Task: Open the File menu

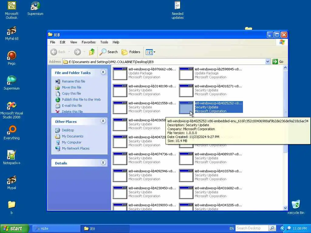Action: tap(53, 42)
